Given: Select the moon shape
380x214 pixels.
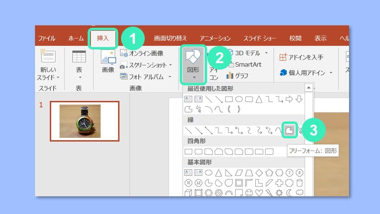Looking at the screenshot, I should (290, 193).
